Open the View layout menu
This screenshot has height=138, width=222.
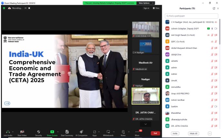click(156, 8)
